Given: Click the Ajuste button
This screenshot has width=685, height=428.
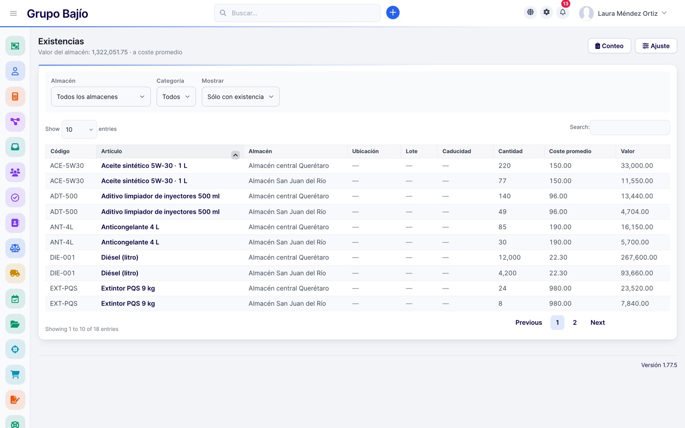Looking at the screenshot, I should 656,46.
